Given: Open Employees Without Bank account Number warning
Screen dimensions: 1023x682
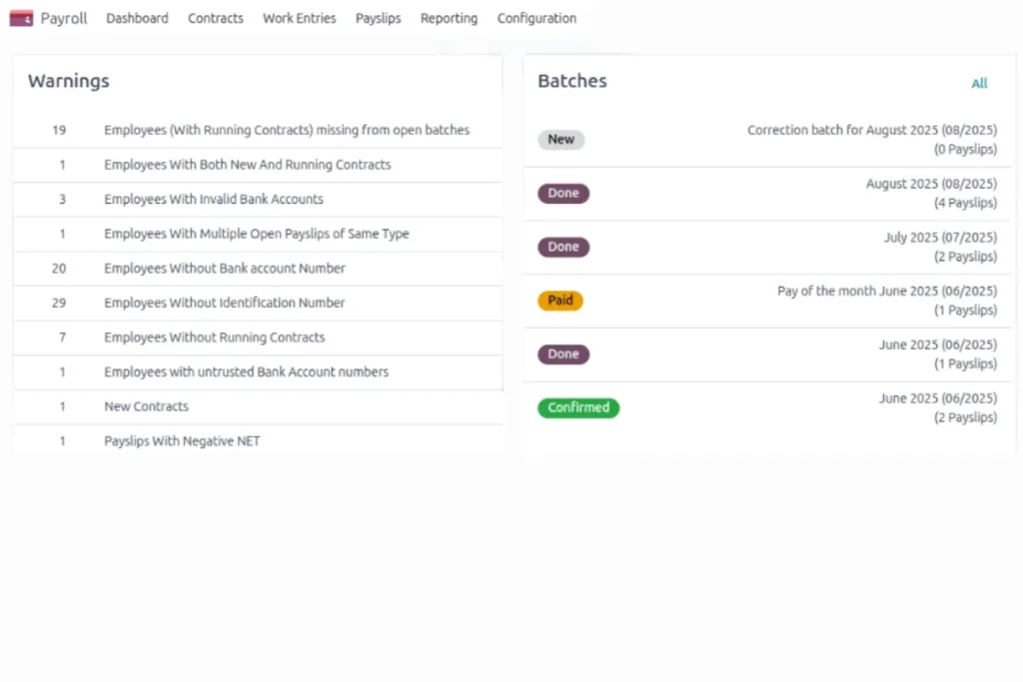Looking at the screenshot, I should [225, 268].
